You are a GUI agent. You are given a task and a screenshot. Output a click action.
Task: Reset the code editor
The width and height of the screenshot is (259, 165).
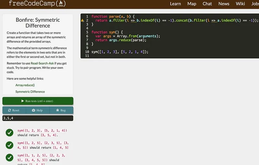point(14,110)
